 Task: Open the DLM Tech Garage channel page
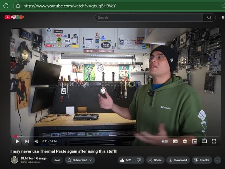pyautogui.click(x=33, y=158)
